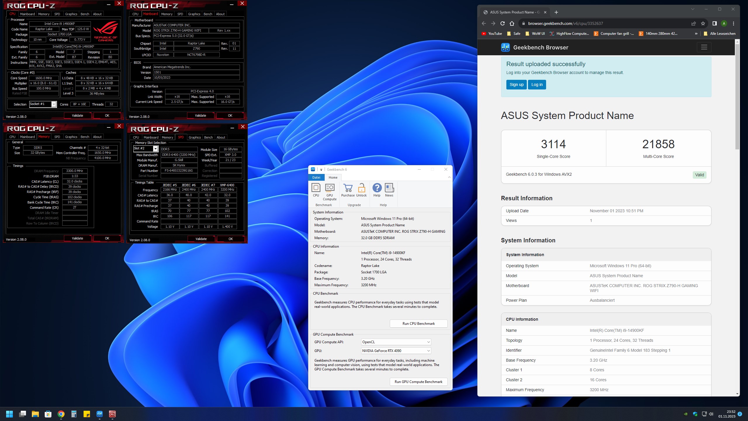The width and height of the screenshot is (748, 421).
Task: Open the Chrome profile avatar
Action: click(724, 23)
